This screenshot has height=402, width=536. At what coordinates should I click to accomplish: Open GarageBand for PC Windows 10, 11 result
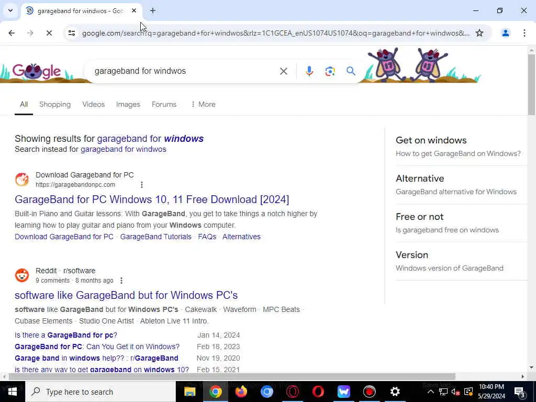152,199
